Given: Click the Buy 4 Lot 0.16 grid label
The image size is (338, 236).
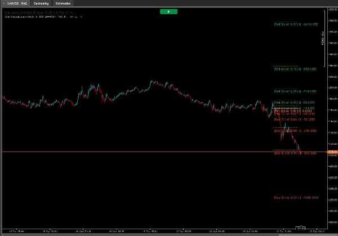Looking at the screenshot, I should click(295, 153).
